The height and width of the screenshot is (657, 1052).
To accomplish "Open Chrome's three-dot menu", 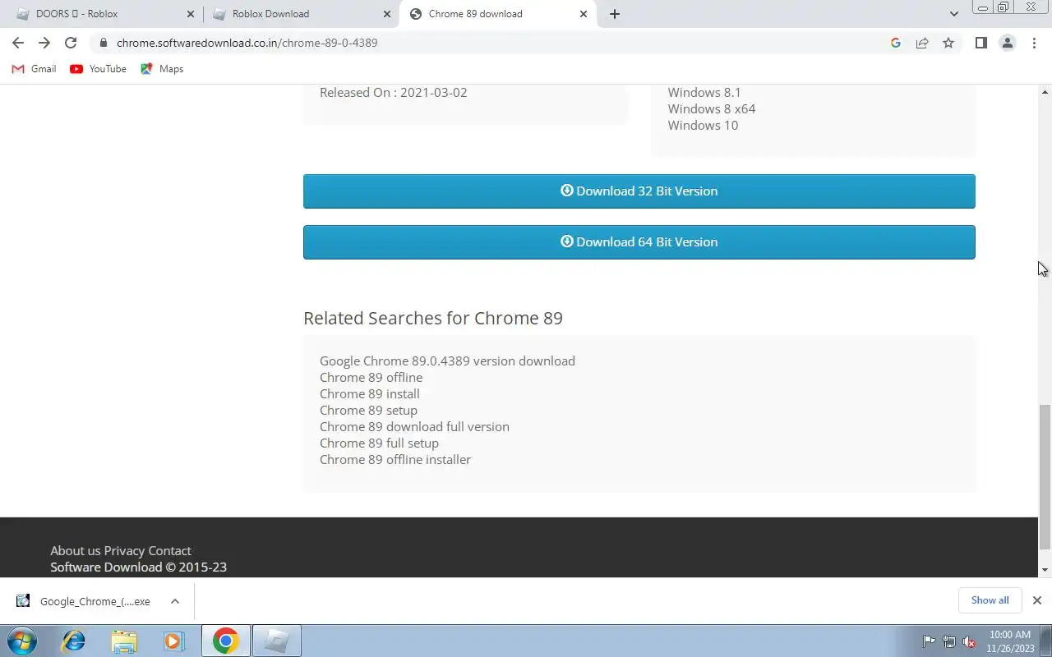I will pos(1034,43).
